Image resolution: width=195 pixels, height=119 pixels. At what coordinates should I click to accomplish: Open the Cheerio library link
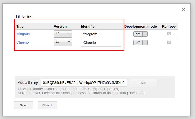[x=22, y=42]
